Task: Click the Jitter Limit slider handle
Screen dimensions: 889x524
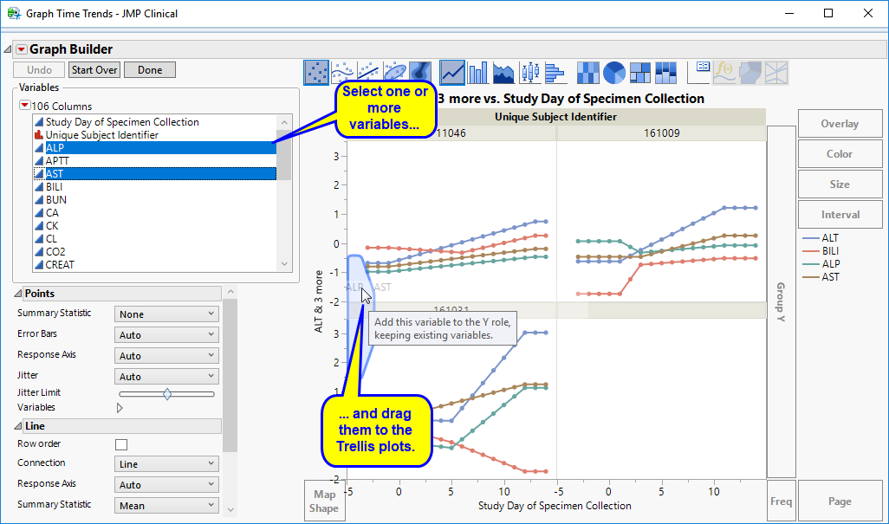Action: (167, 393)
